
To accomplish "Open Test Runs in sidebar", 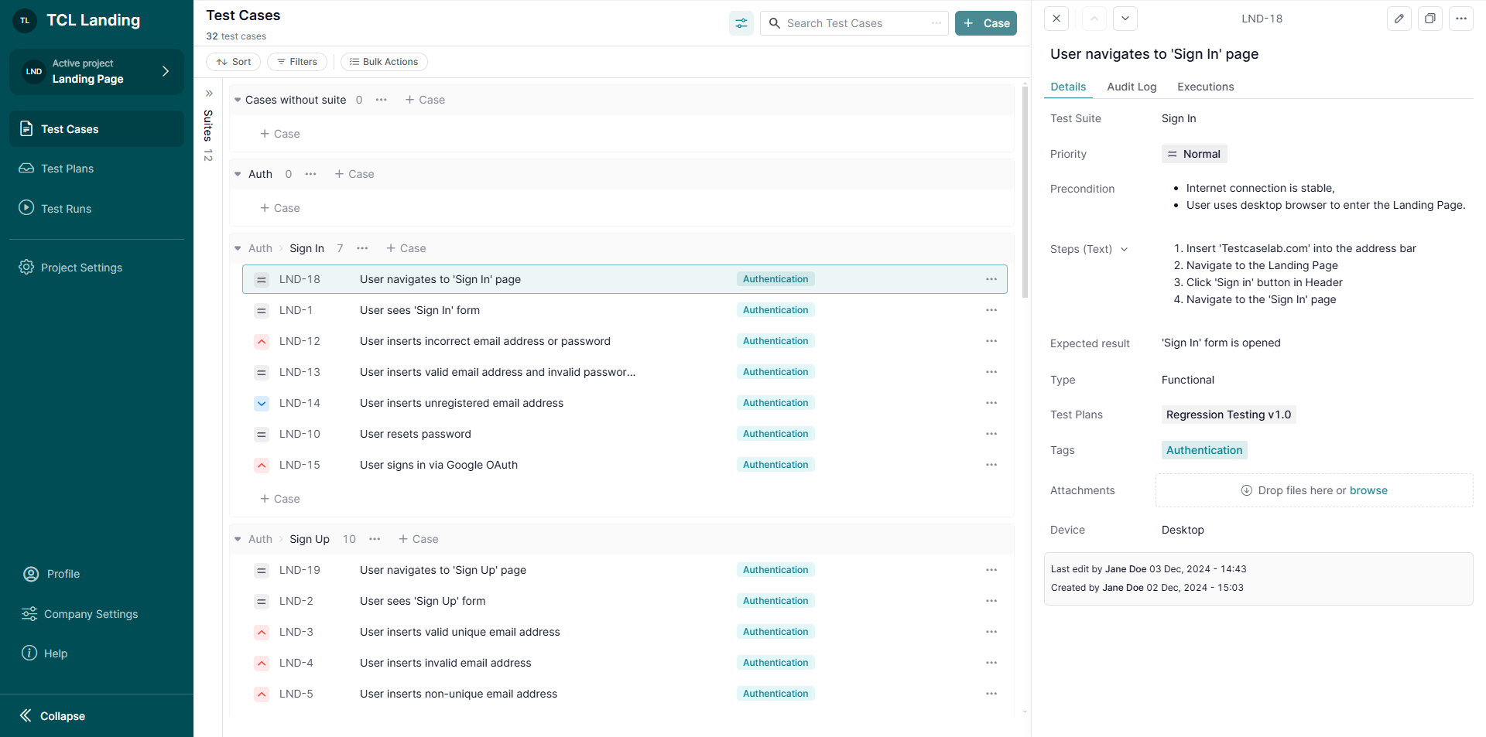I will [x=66, y=209].
